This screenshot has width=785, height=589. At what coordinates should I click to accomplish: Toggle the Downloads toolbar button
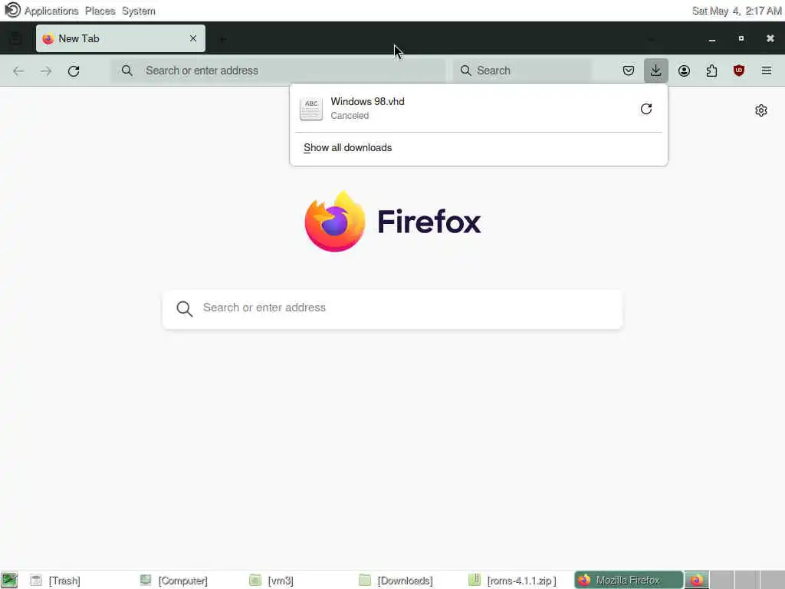click(x=656, y=71)
